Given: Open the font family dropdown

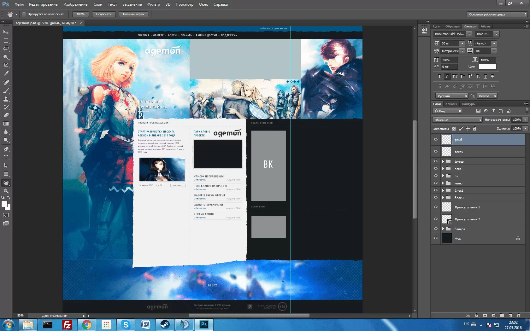Looking at the screenshot, I should (x=469, y=34).
